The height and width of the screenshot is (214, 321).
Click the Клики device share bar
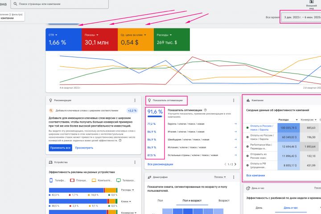tap(83, 201)
